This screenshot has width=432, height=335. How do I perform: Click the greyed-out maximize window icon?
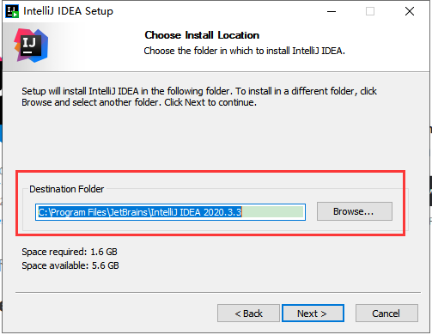click(370, 11)
